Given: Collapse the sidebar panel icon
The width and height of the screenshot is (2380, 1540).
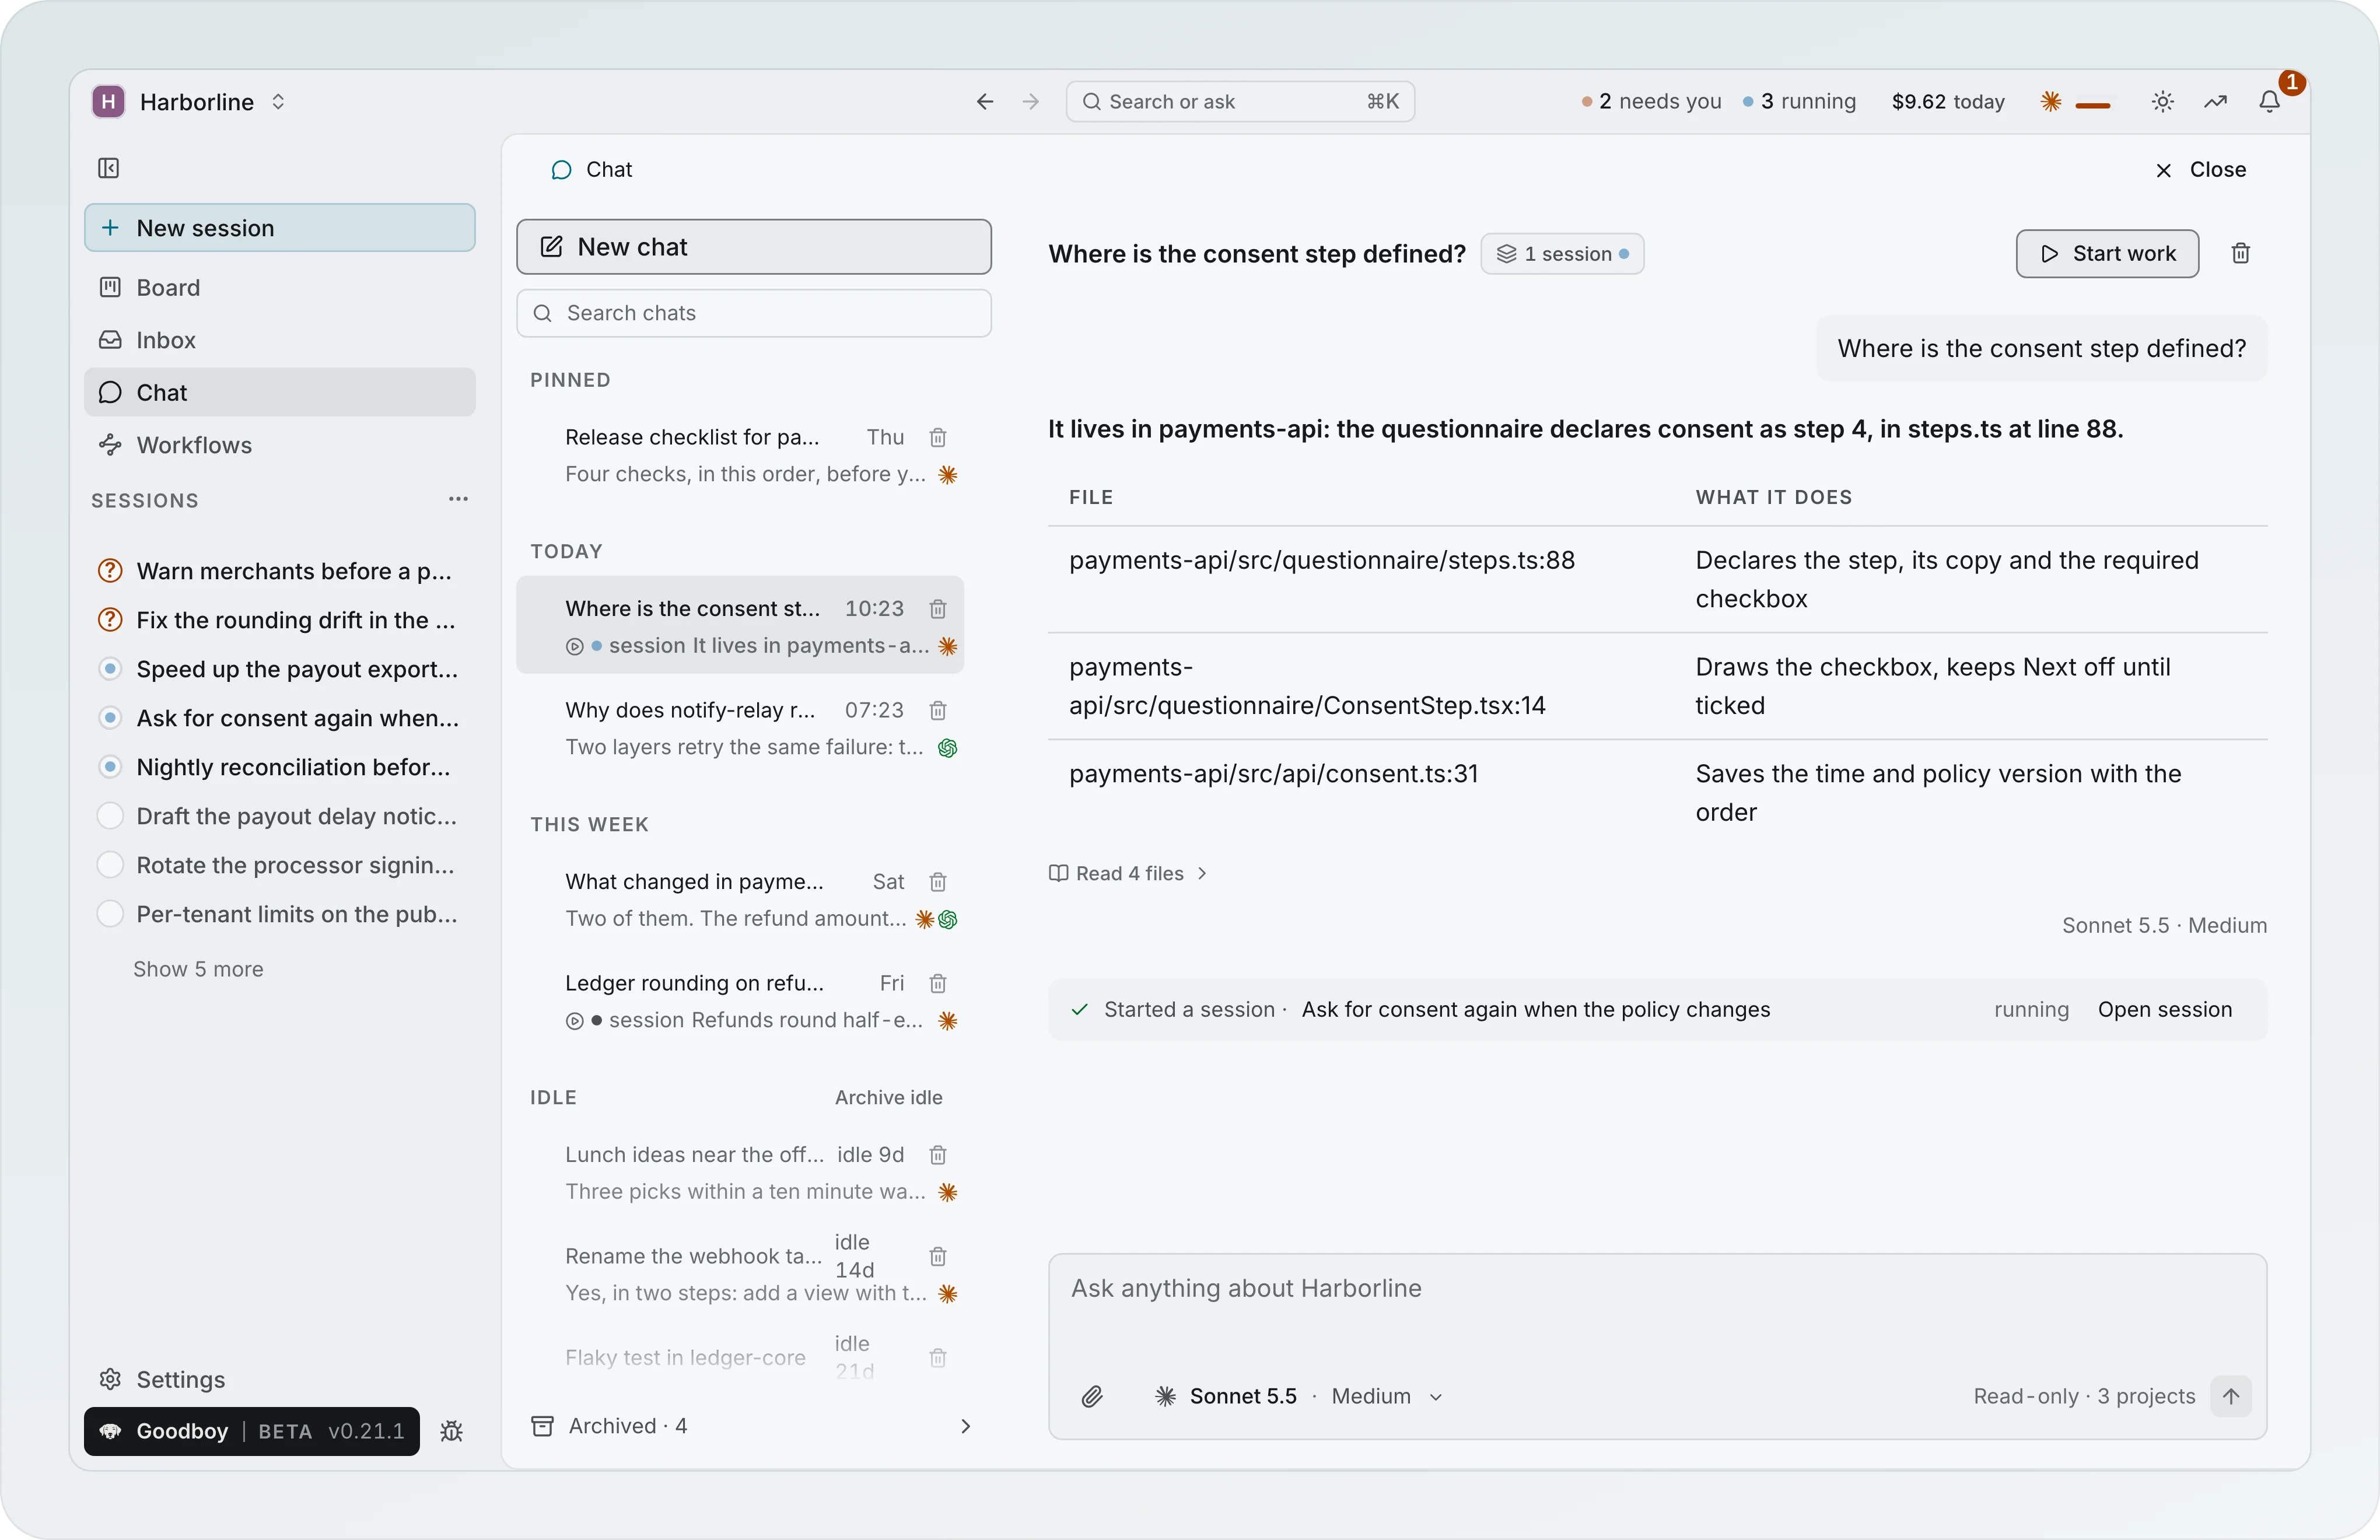Looking at the screenshot, I should (108, 168).
